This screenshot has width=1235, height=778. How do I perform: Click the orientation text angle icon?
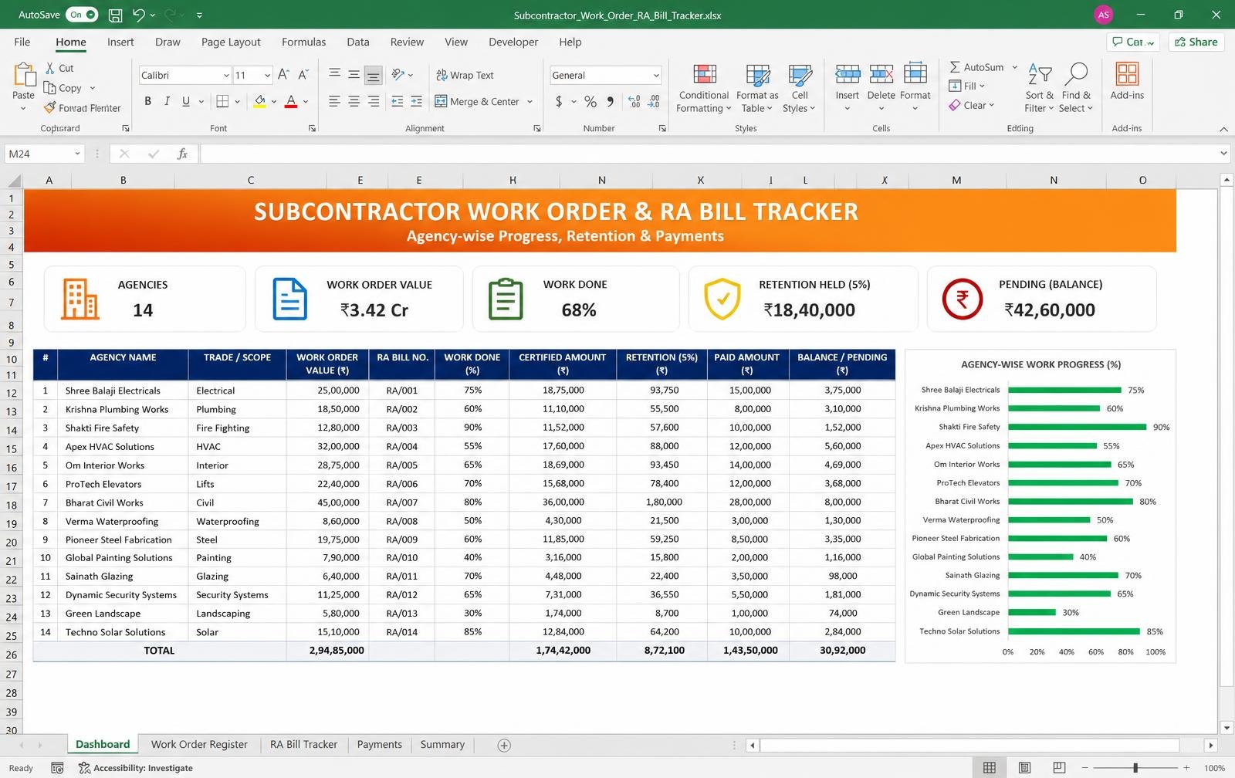click(398, 75)
